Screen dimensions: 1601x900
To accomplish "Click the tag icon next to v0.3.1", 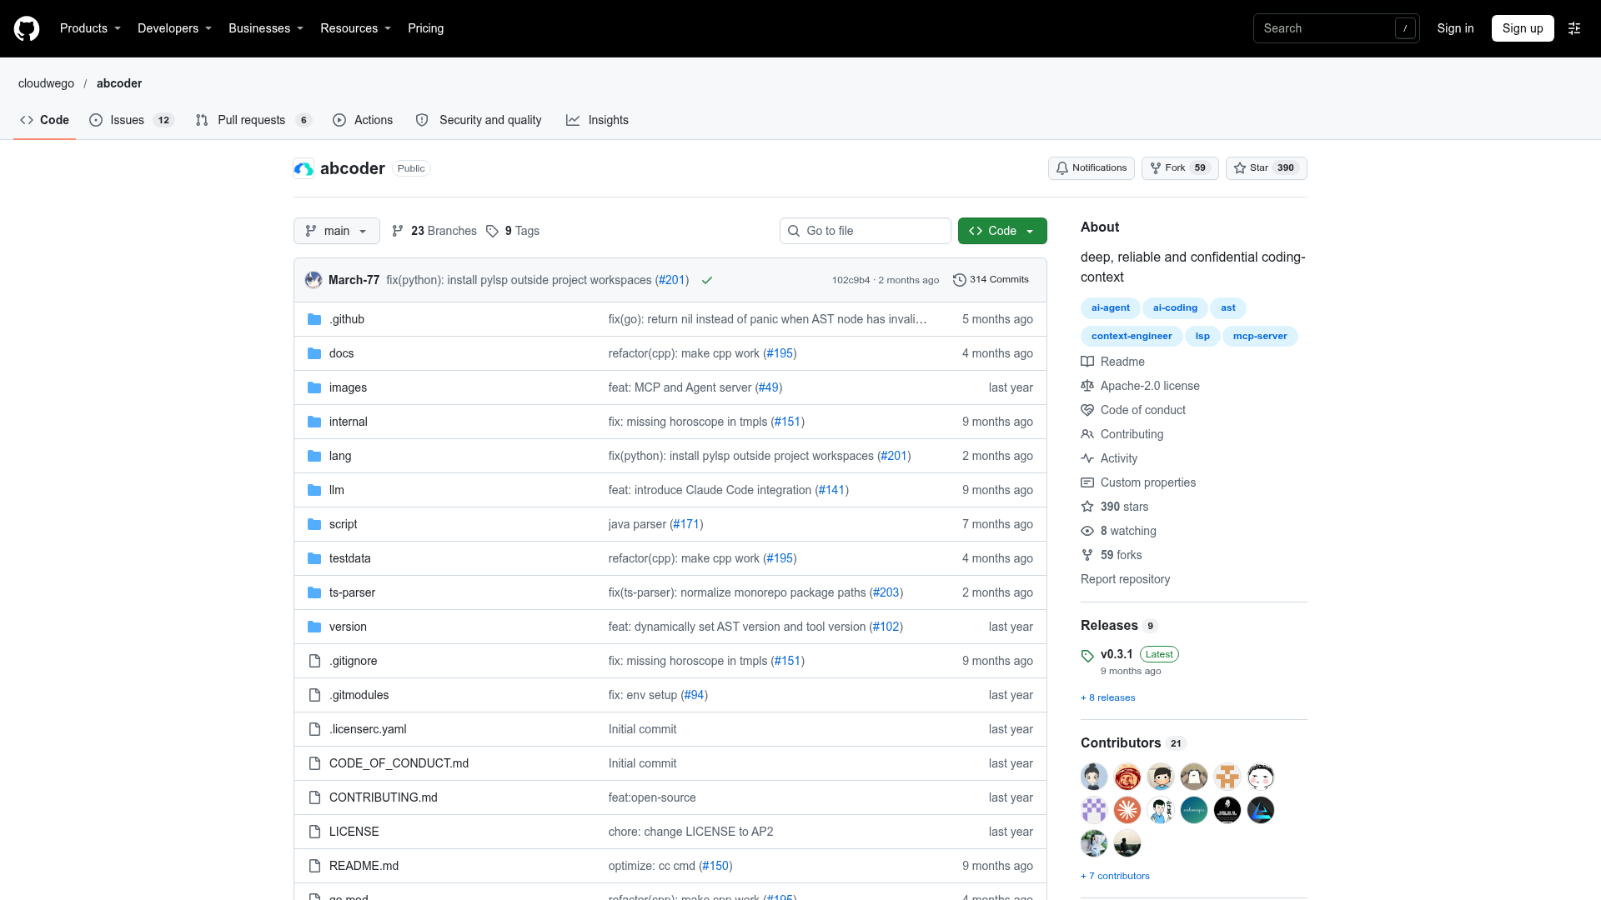I will [1087, 656].
